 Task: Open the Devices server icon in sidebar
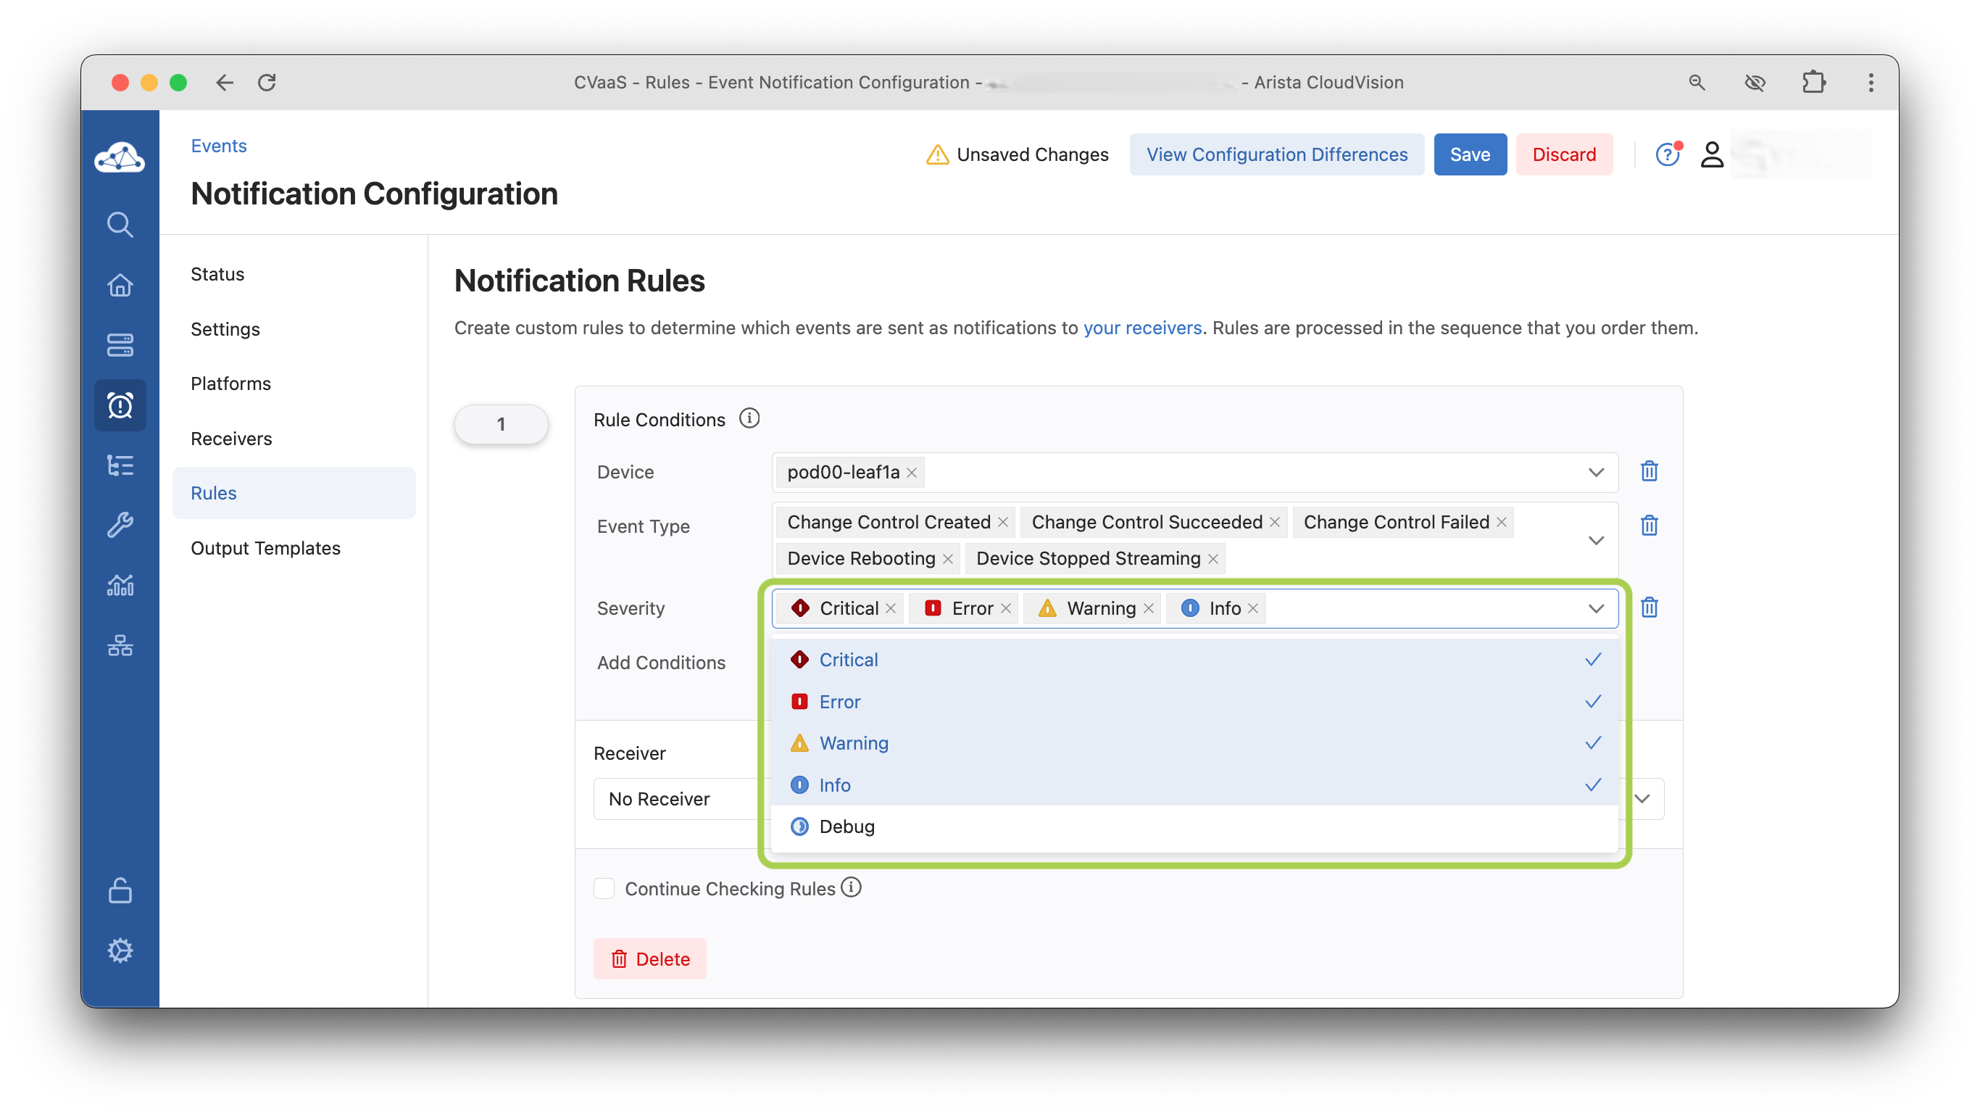click(x=120, y=345)
